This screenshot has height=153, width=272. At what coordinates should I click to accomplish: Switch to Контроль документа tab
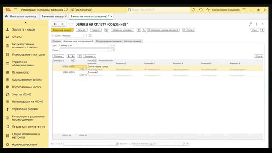133,41
